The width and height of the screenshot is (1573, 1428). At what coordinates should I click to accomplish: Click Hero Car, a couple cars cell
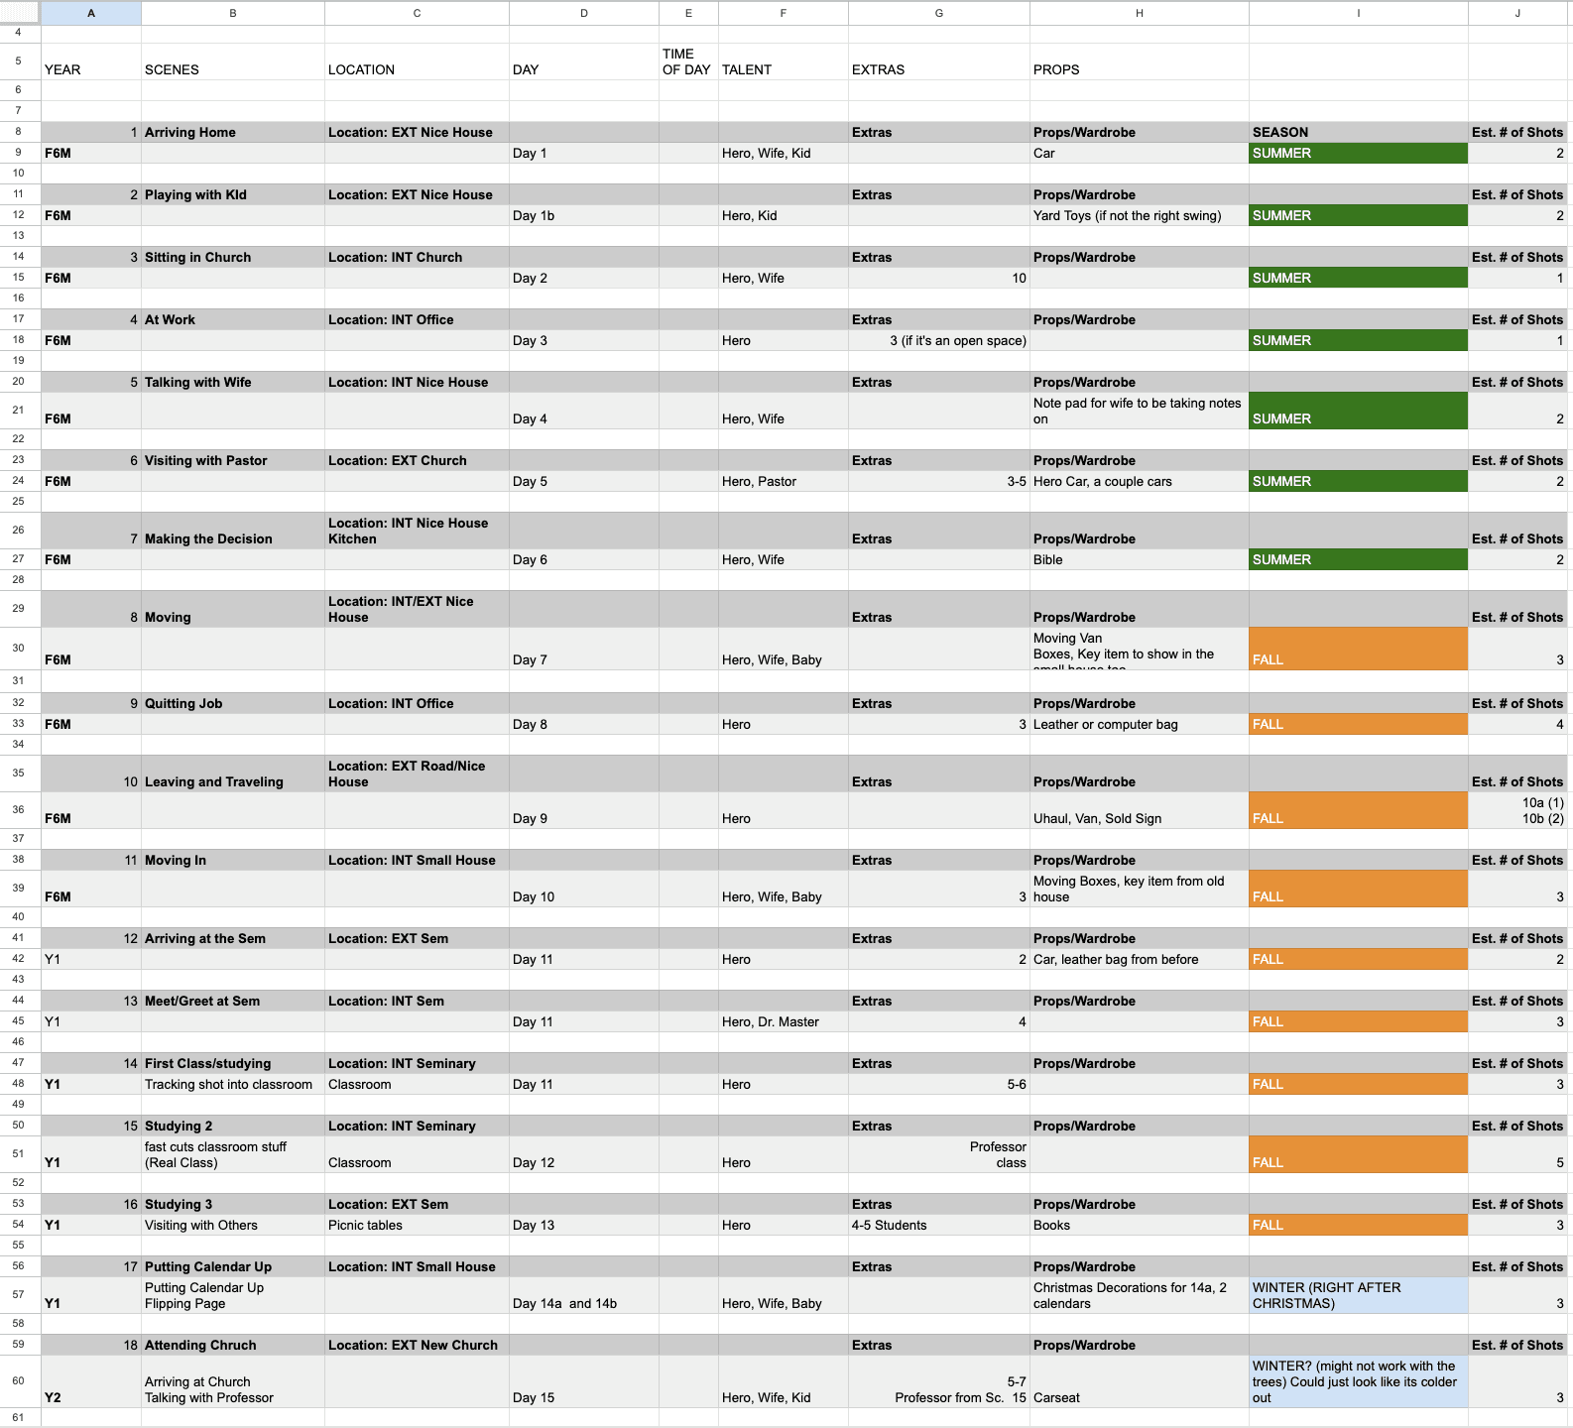pos(1139,481)
